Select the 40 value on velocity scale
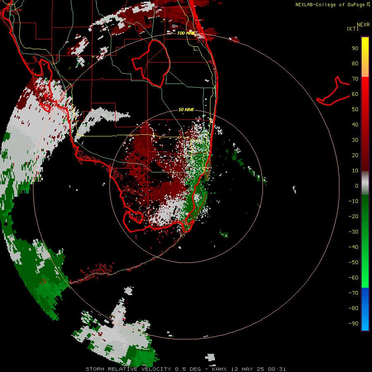Viewport: 372px width, 372px height. click(x=355, y=124)
